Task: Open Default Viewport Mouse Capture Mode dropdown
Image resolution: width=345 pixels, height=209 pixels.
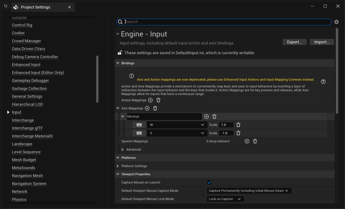Action: (249, 190)
